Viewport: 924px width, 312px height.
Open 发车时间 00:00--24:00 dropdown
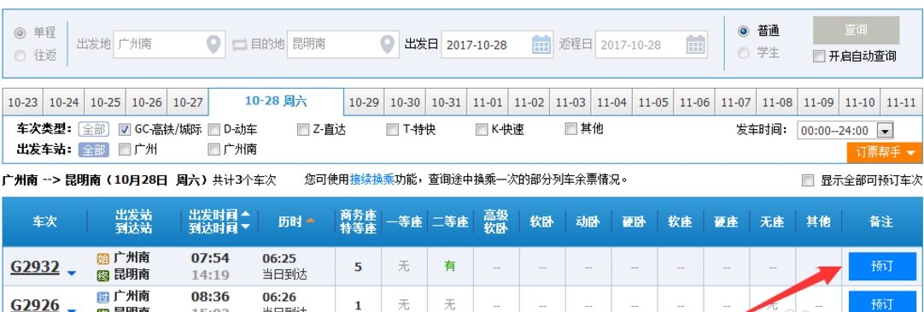pos(845,130)
